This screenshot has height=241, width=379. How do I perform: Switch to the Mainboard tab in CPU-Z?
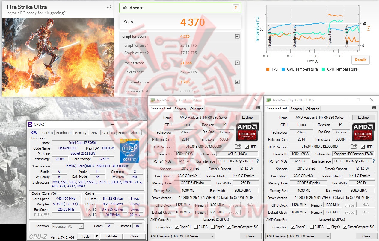coord(64,133)
